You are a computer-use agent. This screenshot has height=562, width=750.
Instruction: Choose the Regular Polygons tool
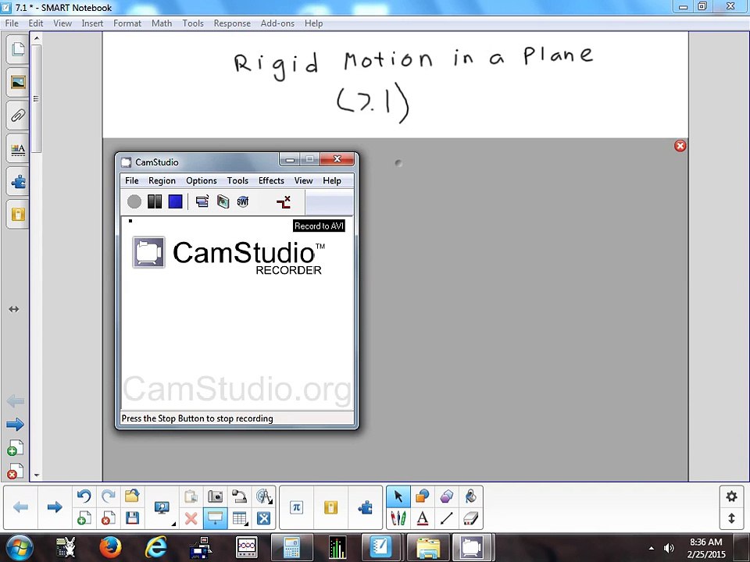(x=447, y=496)
